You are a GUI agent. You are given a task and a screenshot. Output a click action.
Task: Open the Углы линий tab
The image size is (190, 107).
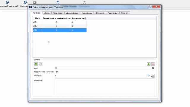click(x=58, y=13)
